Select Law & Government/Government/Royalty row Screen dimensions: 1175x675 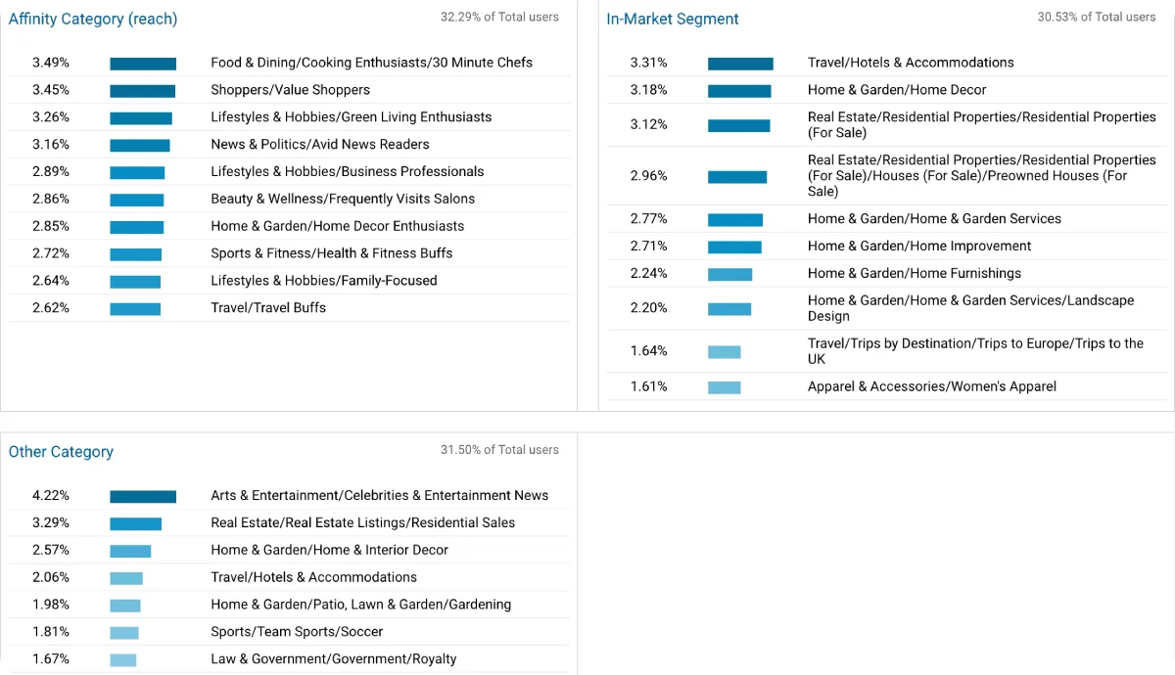288,659
